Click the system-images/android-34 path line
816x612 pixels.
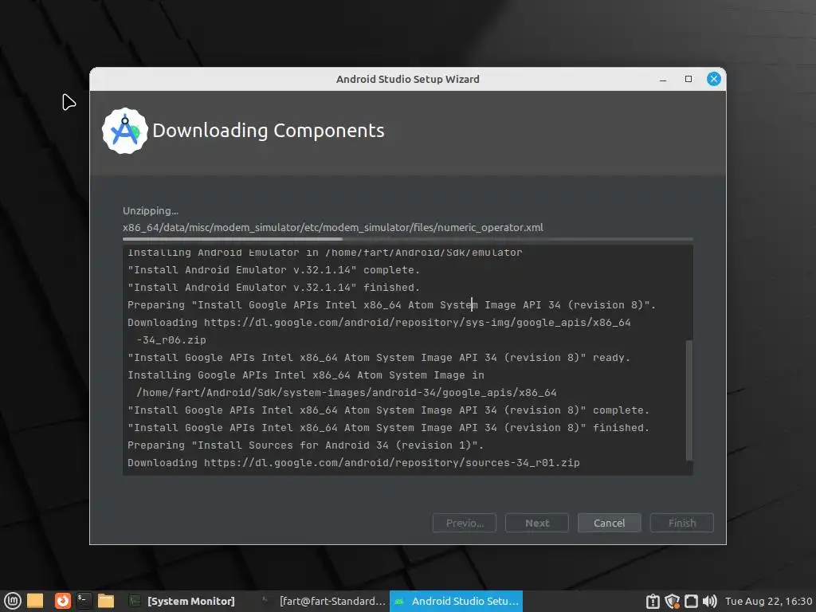pos(346,392)
